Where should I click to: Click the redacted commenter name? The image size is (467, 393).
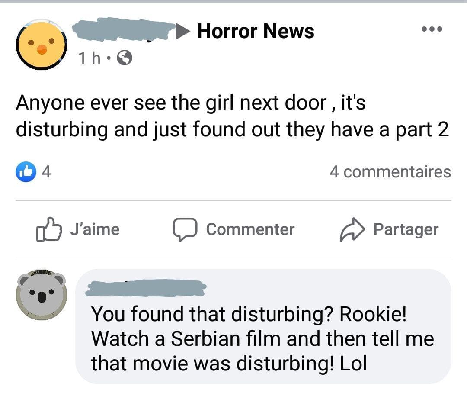146,288
